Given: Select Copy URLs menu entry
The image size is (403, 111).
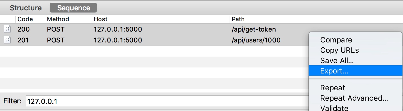Looking at the screenshot, I should tap(339, 50).
